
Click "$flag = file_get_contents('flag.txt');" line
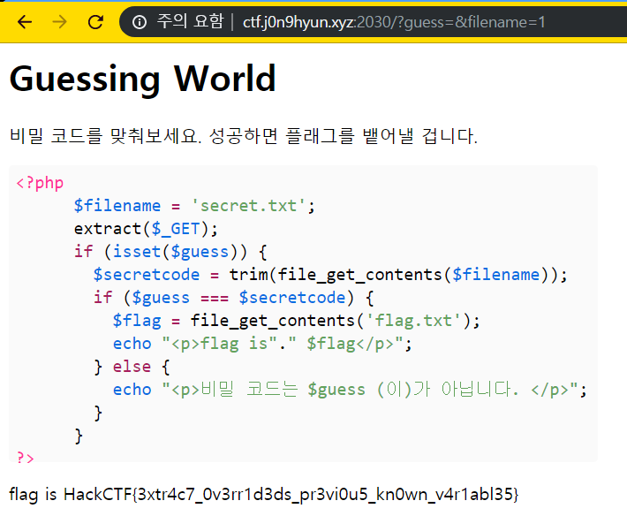pos(296,321)
